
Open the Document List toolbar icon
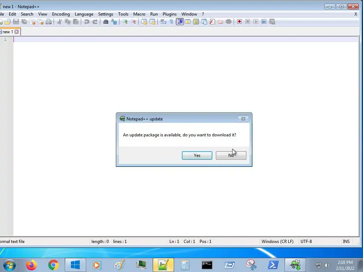[204, 22]
